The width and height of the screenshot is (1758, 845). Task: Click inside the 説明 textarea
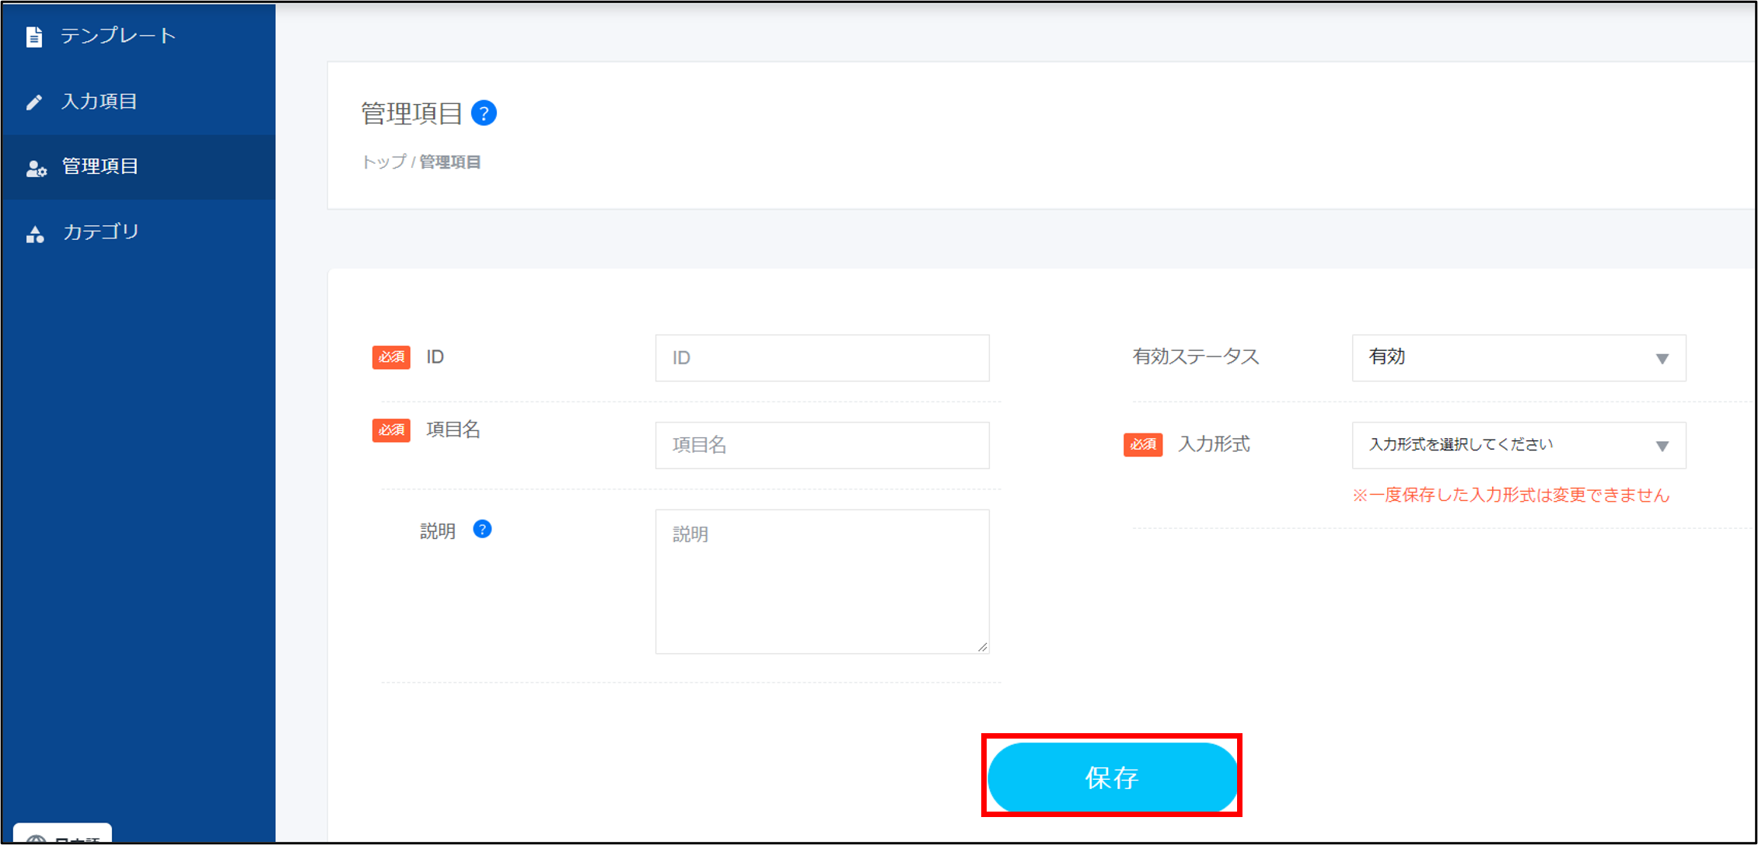[x=822, y=581]
